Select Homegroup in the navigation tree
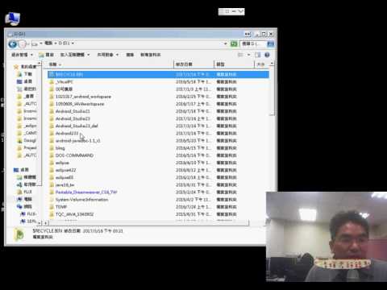387x290 pixels. point(30,184)
